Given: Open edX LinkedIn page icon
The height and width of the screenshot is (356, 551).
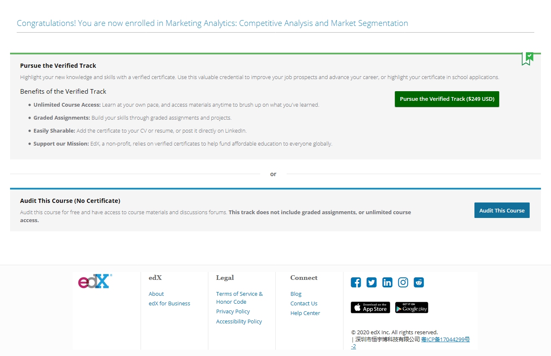Looking at the screenshot, I should 387,282.
